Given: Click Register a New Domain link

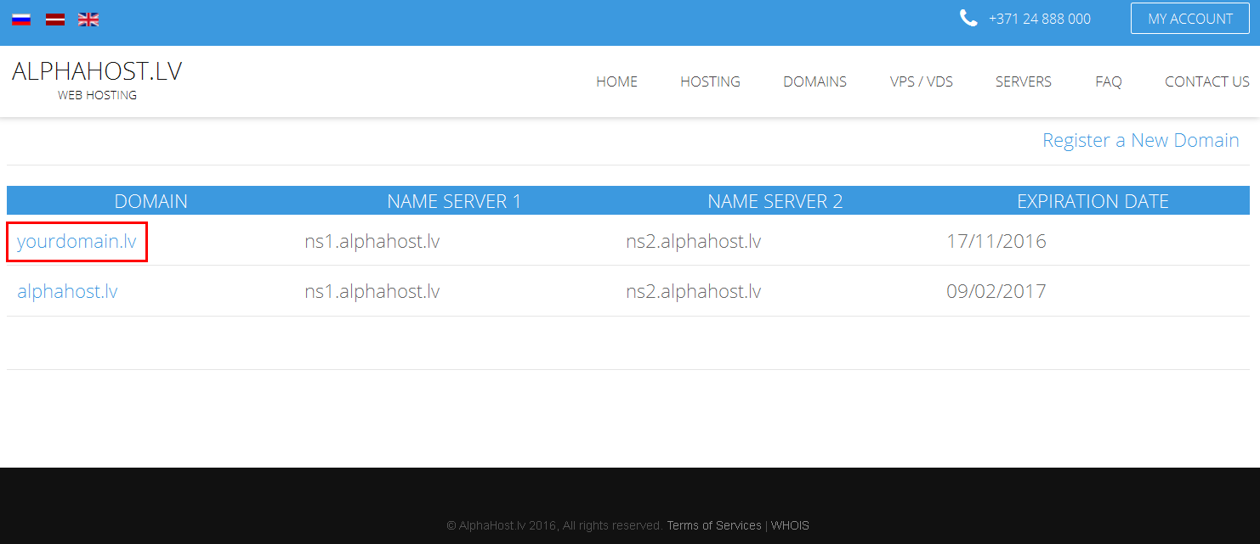Looking at the screenshot, I should pyautogui.click(x=1141, y=140).
